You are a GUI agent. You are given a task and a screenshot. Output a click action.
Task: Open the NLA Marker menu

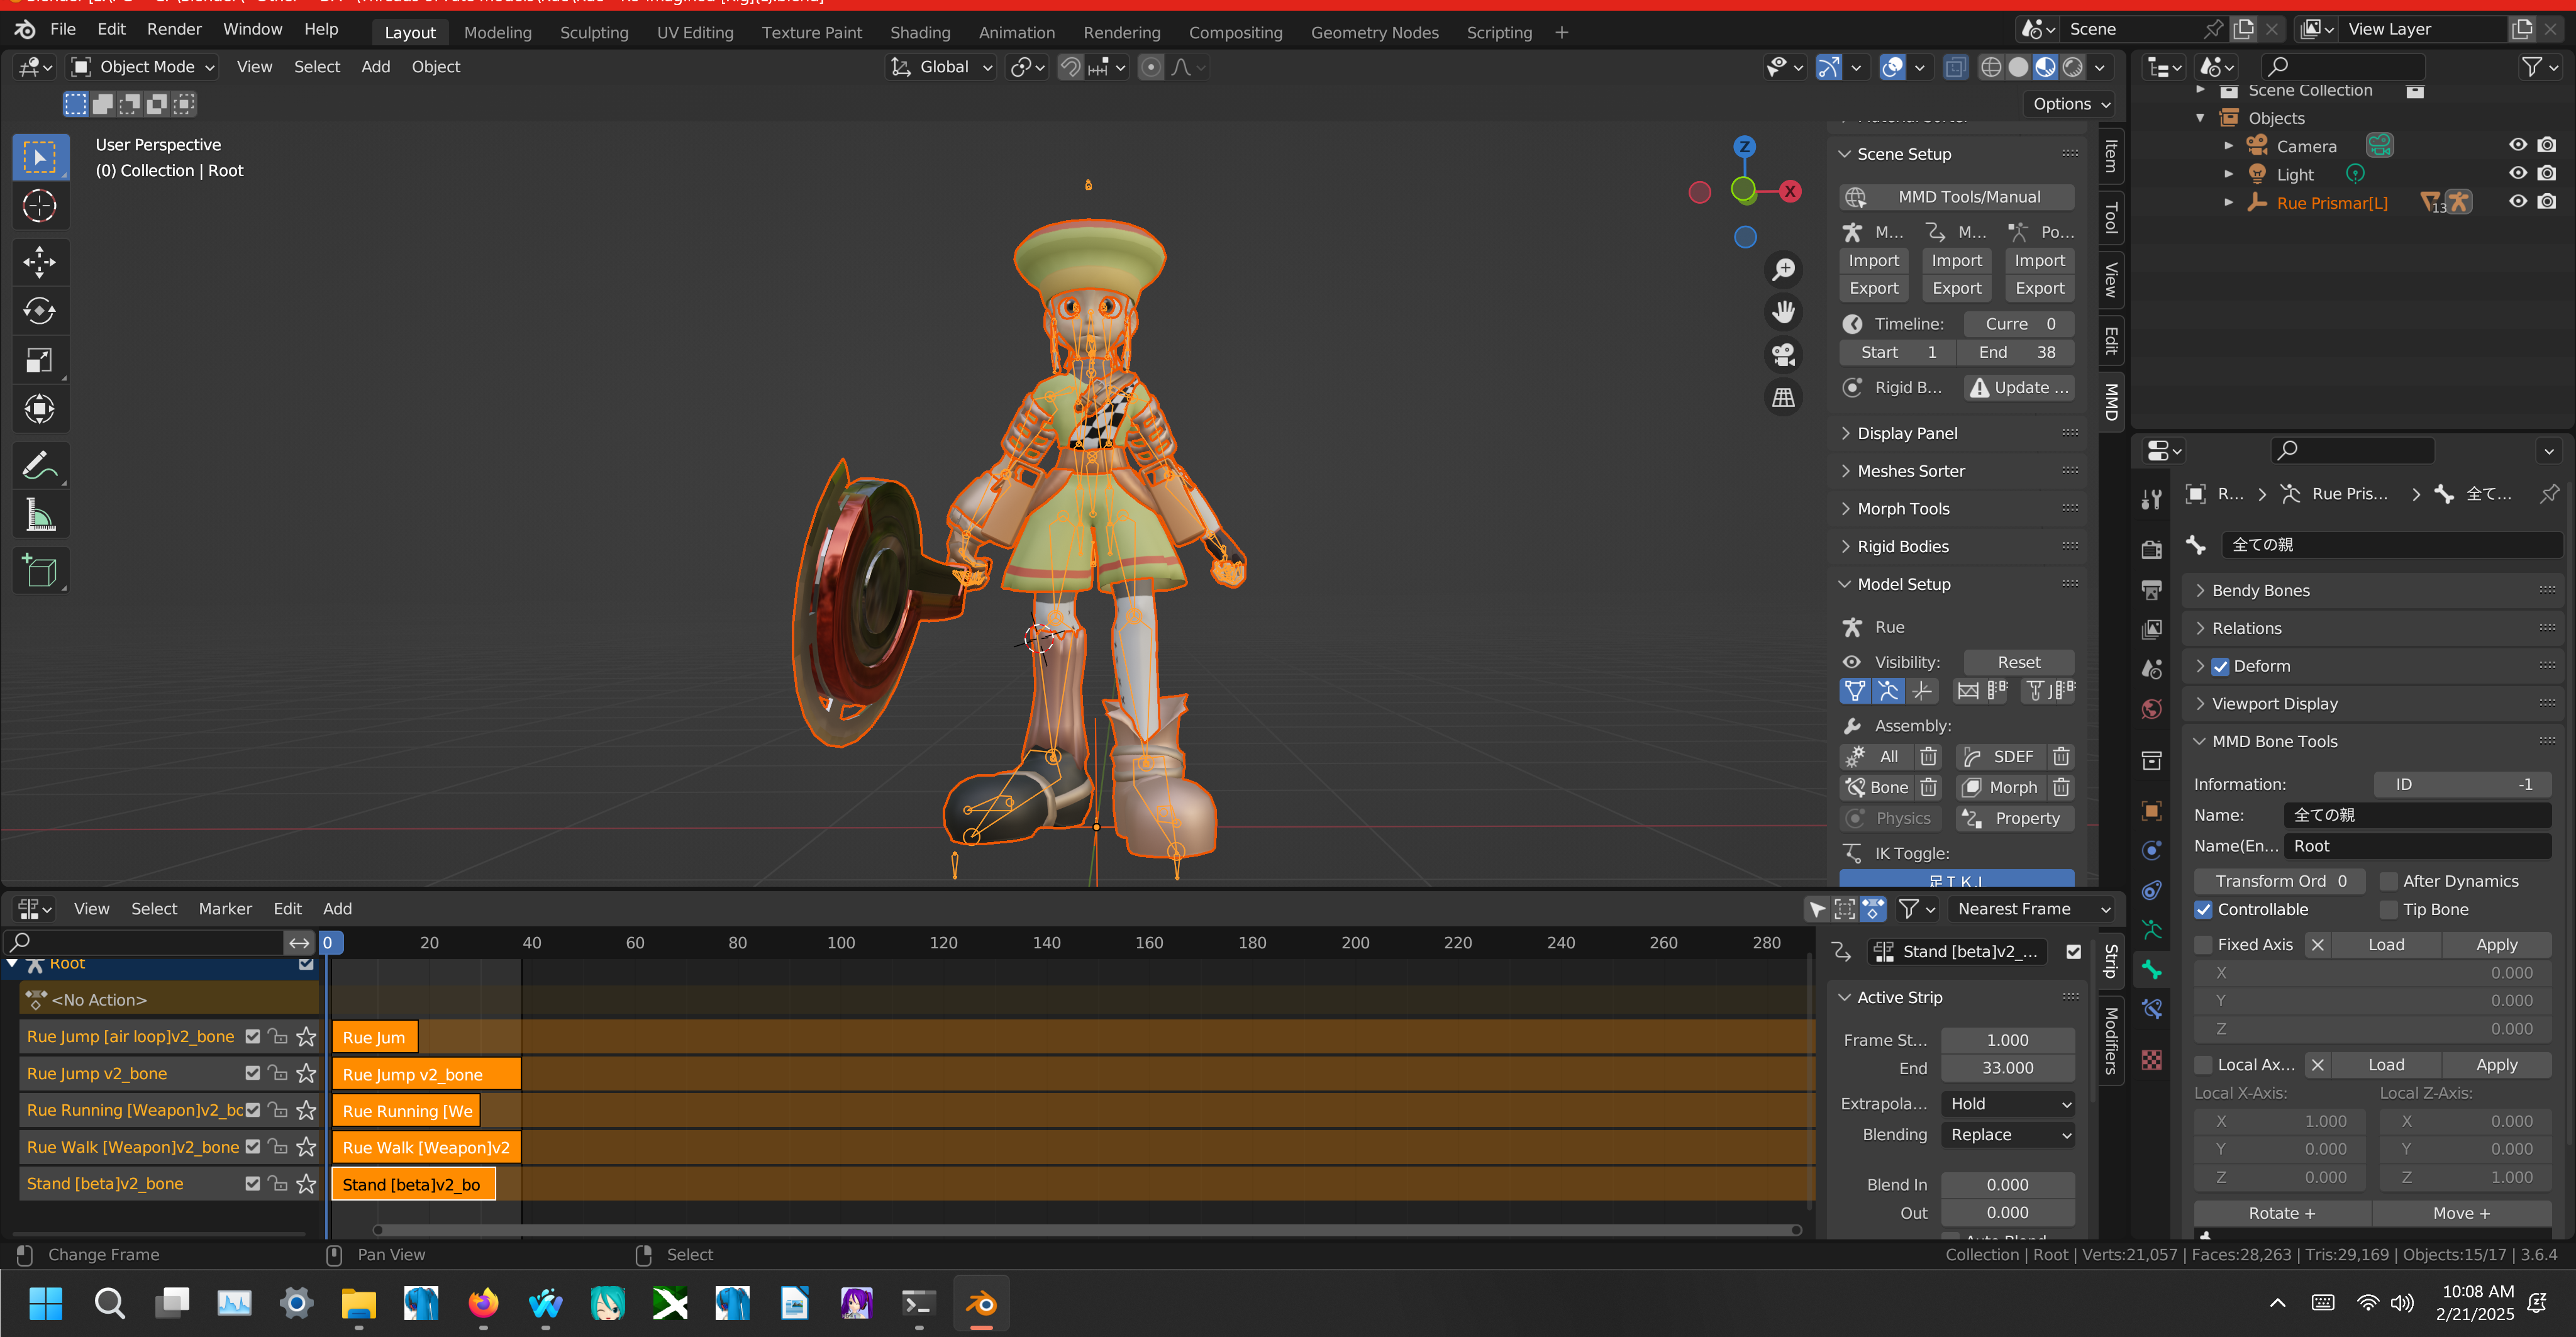(225, 909)
